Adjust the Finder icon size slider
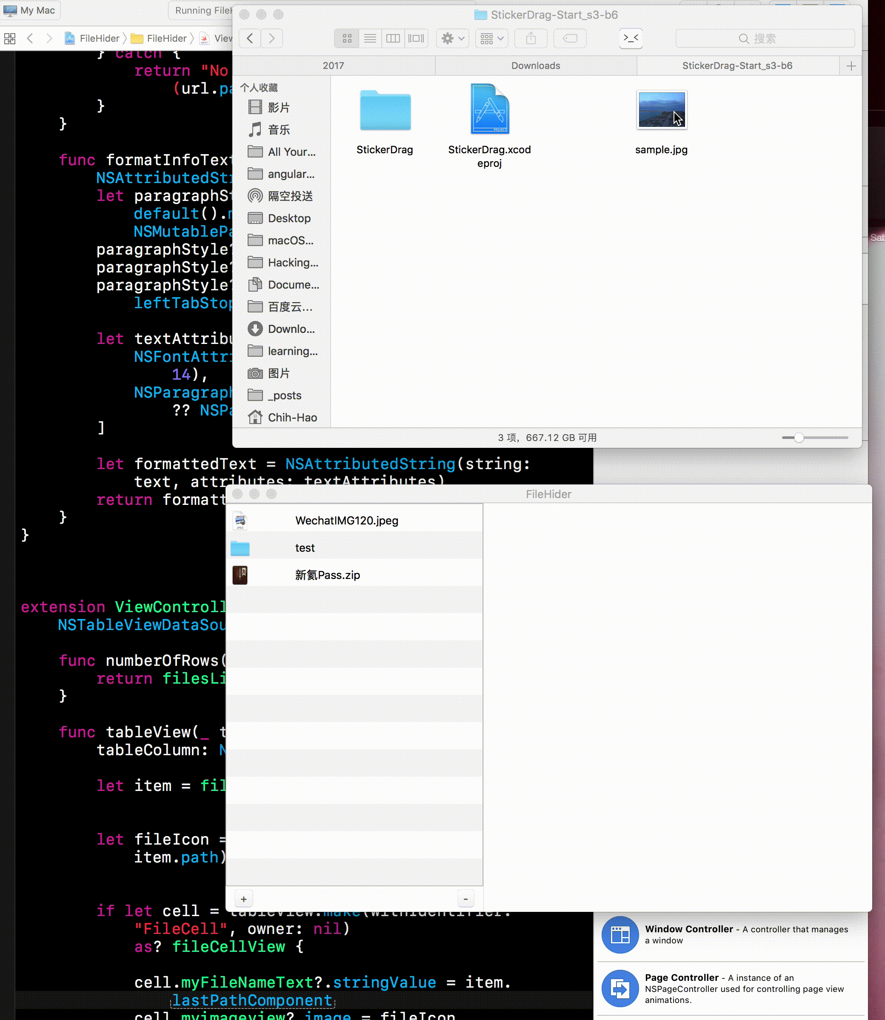Image resolution: width=885 pixels, height=1020 pixels. pyautogui.click(x=799, y=437)
